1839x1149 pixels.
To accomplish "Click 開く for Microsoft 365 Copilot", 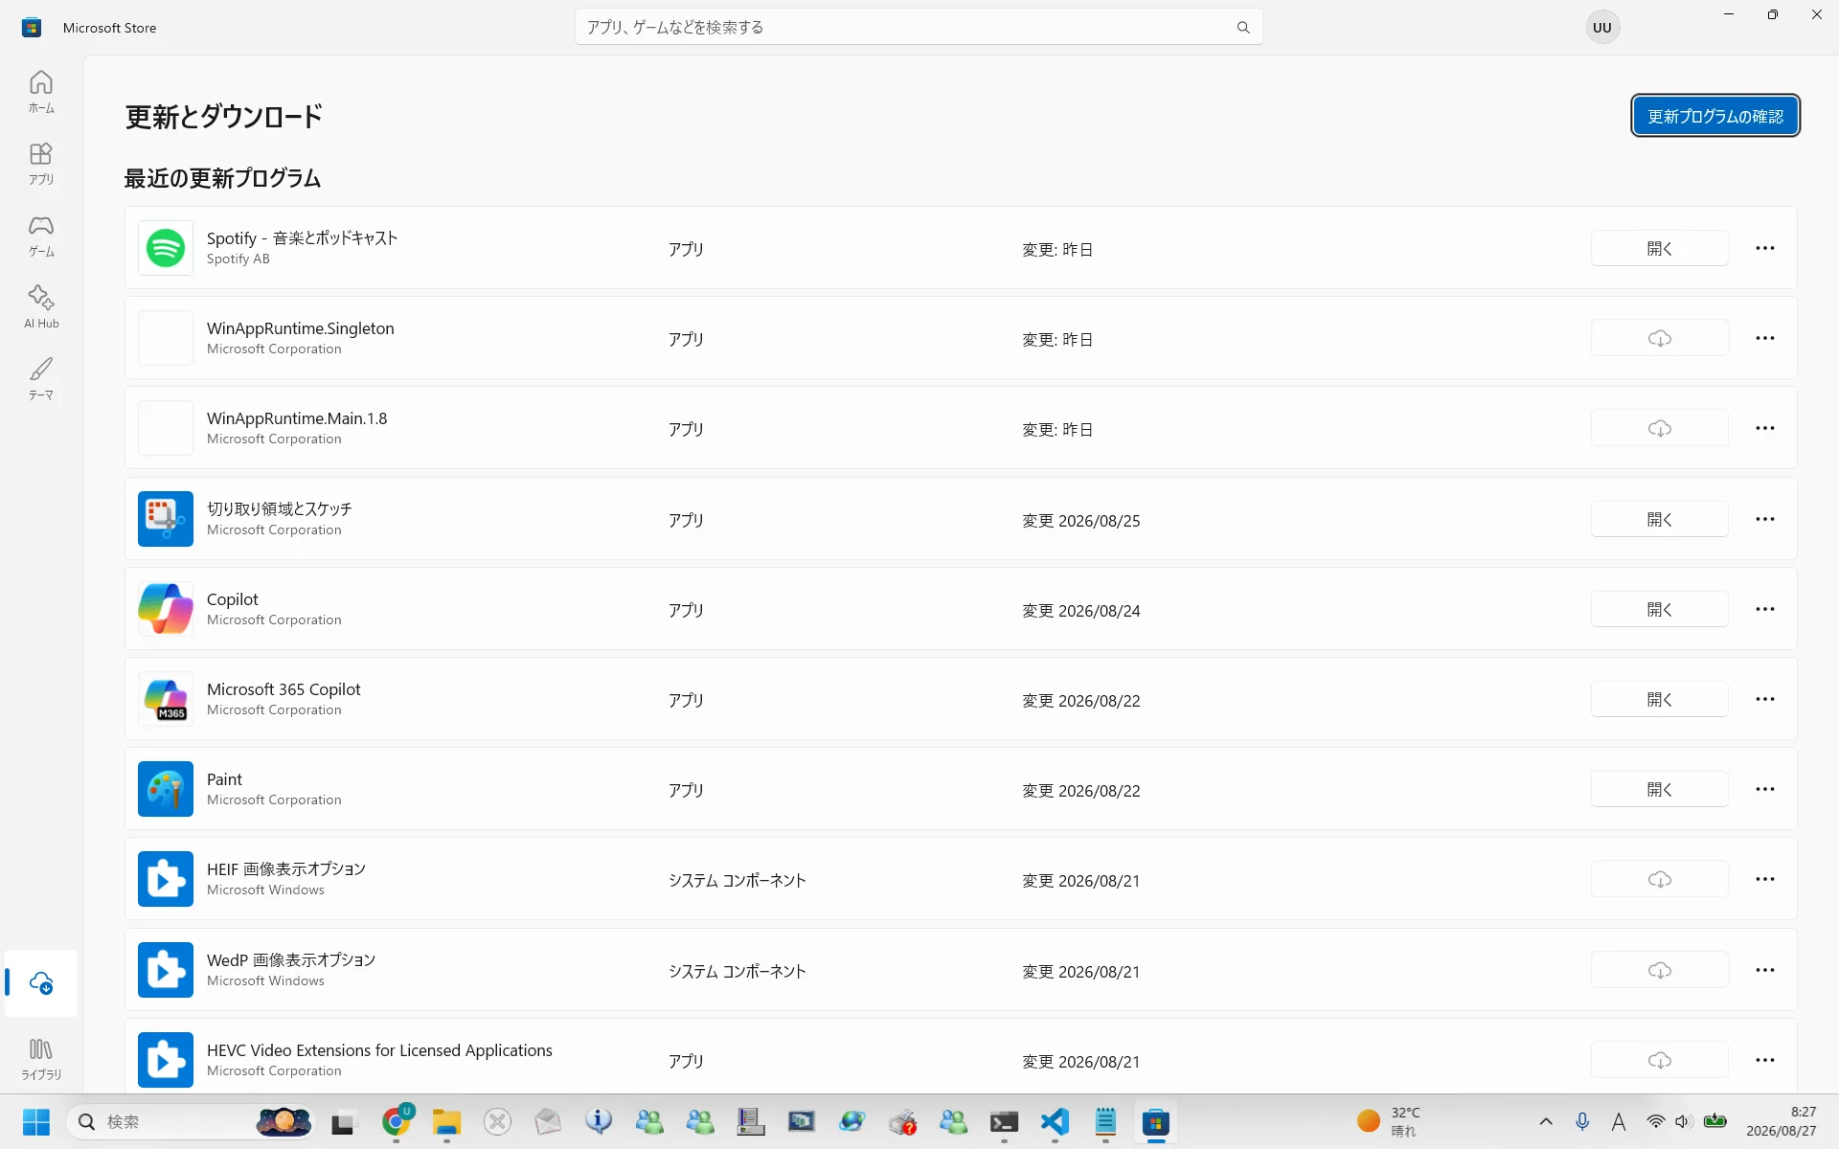I will click(x=1660, y=699).
